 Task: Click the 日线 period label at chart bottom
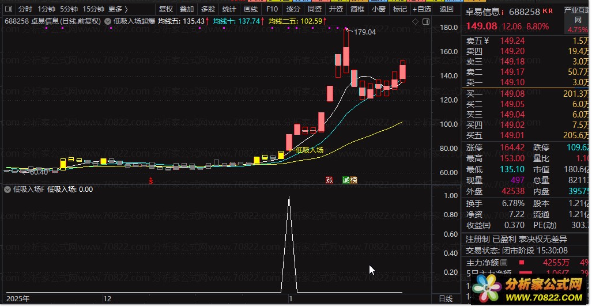click(x=446, y=299)
